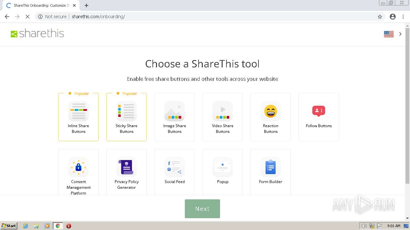Open the volume control in system tray

(364, 226)
